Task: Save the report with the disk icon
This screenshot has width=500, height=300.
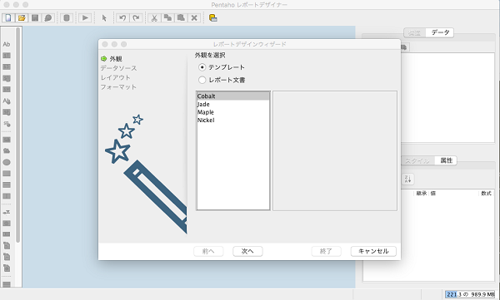Action: click(x=35, y=17)
